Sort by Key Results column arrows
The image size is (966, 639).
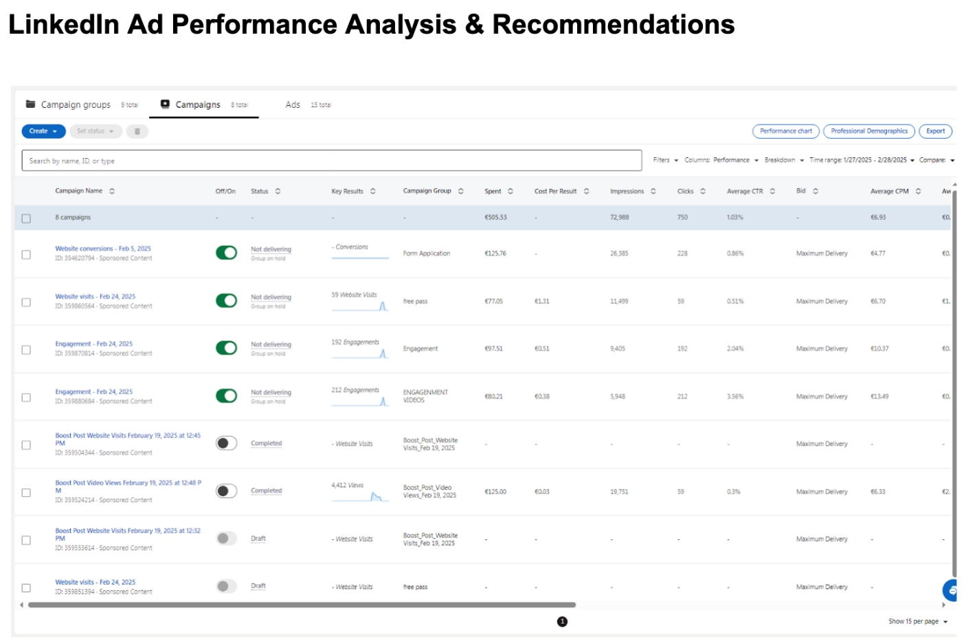coord(372,191)
